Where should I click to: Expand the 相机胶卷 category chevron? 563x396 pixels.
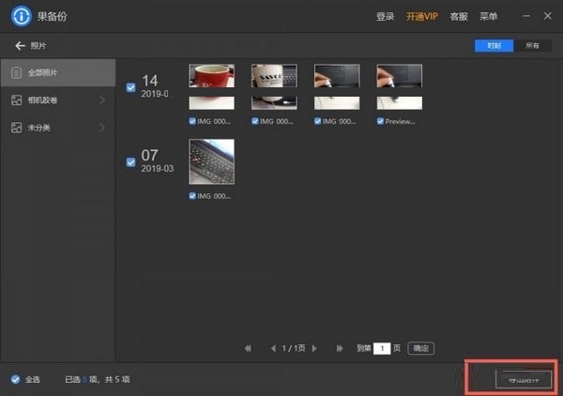(102, 99)
